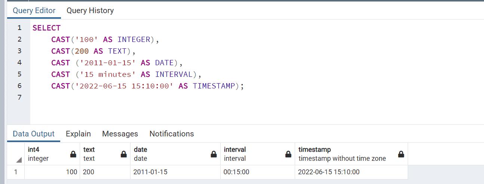
Task: Open the Query Editor tab
Action: pos(34,10)
